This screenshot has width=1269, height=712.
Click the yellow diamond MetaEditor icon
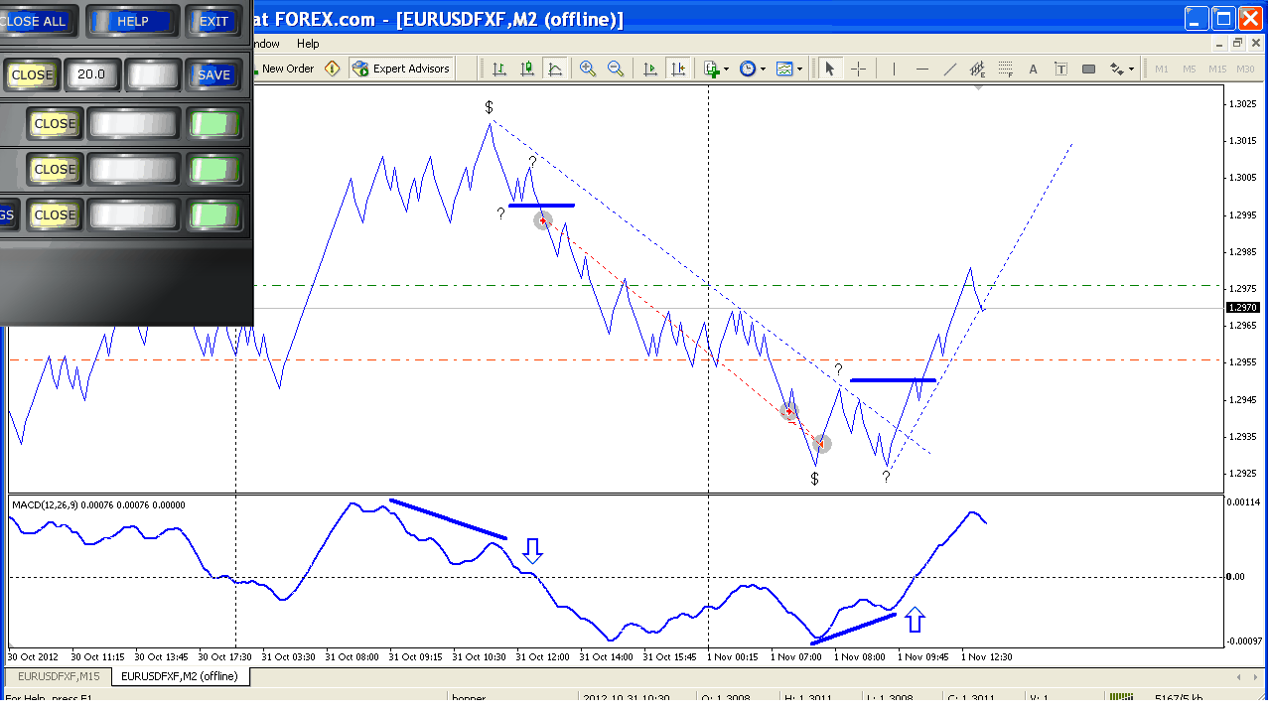click(332, 69)
